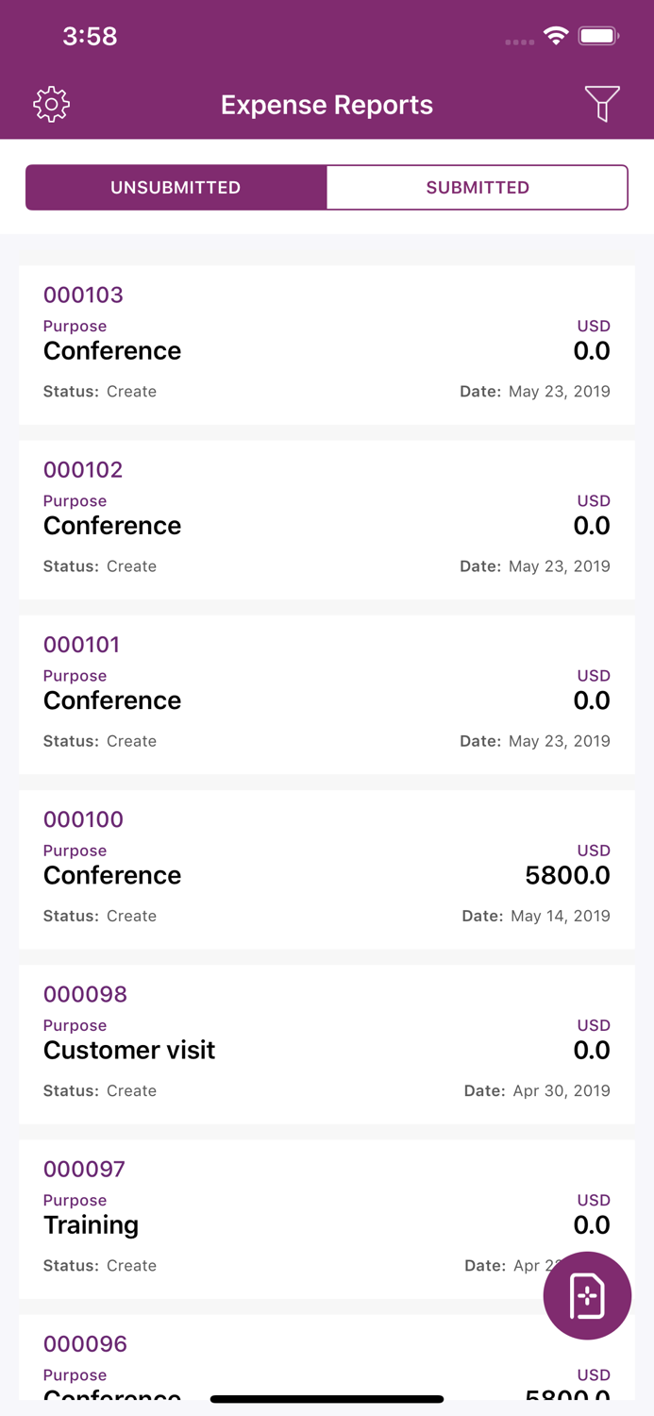
Task: Tap the Status Create label on report 000101
Action: (x=100, y=741)
